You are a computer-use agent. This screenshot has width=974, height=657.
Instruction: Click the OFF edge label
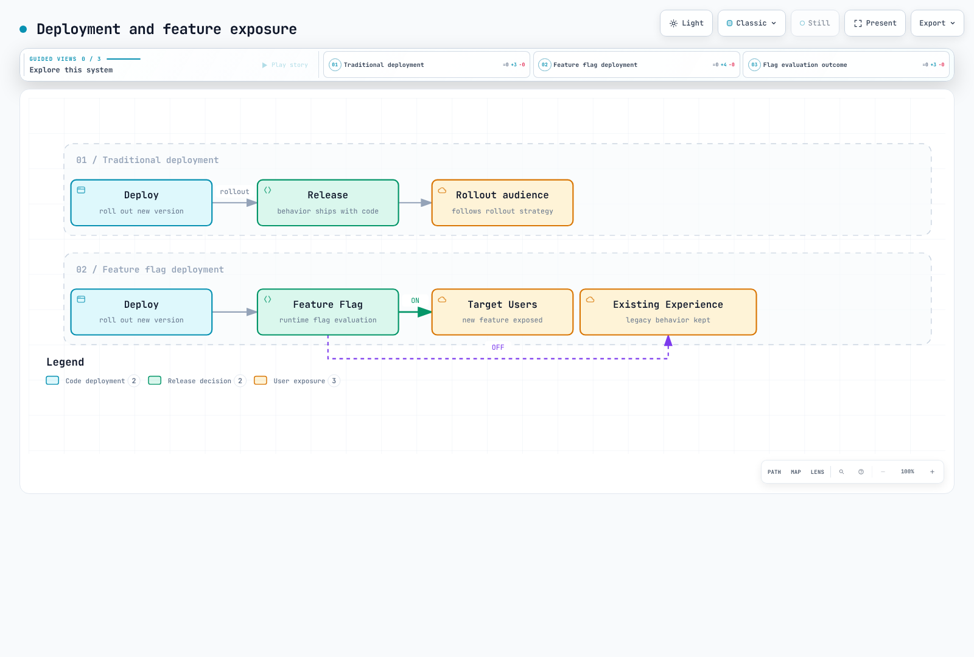[498, 347]
